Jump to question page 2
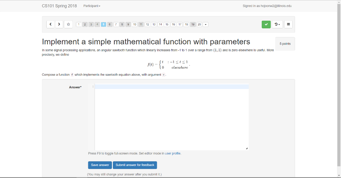The image size is (341, 192). tap(85, 24)
